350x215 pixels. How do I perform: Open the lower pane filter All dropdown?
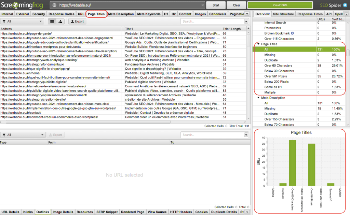23,135
